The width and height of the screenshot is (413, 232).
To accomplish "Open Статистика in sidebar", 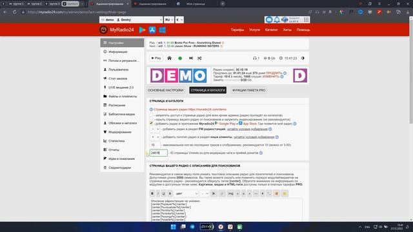I will point(122,141).
